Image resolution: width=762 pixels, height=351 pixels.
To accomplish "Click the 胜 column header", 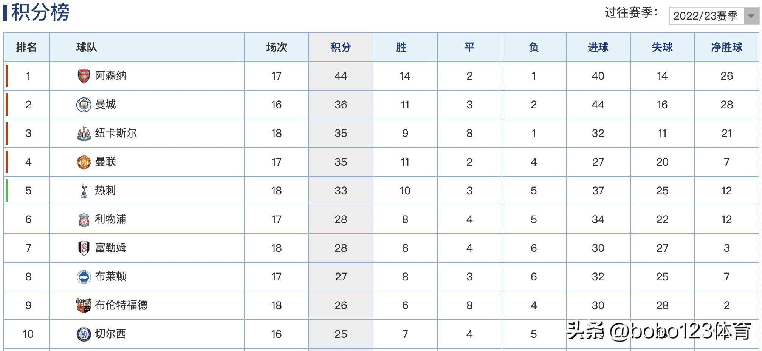I will point(401,47).
